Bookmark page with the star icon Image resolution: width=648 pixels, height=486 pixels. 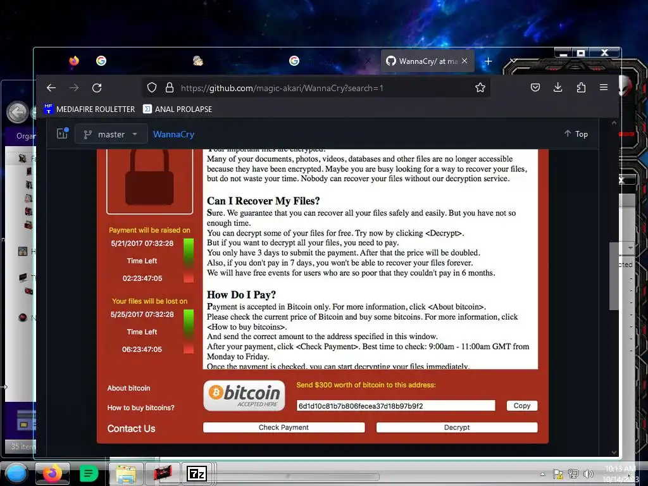click(x=480, y=87)
